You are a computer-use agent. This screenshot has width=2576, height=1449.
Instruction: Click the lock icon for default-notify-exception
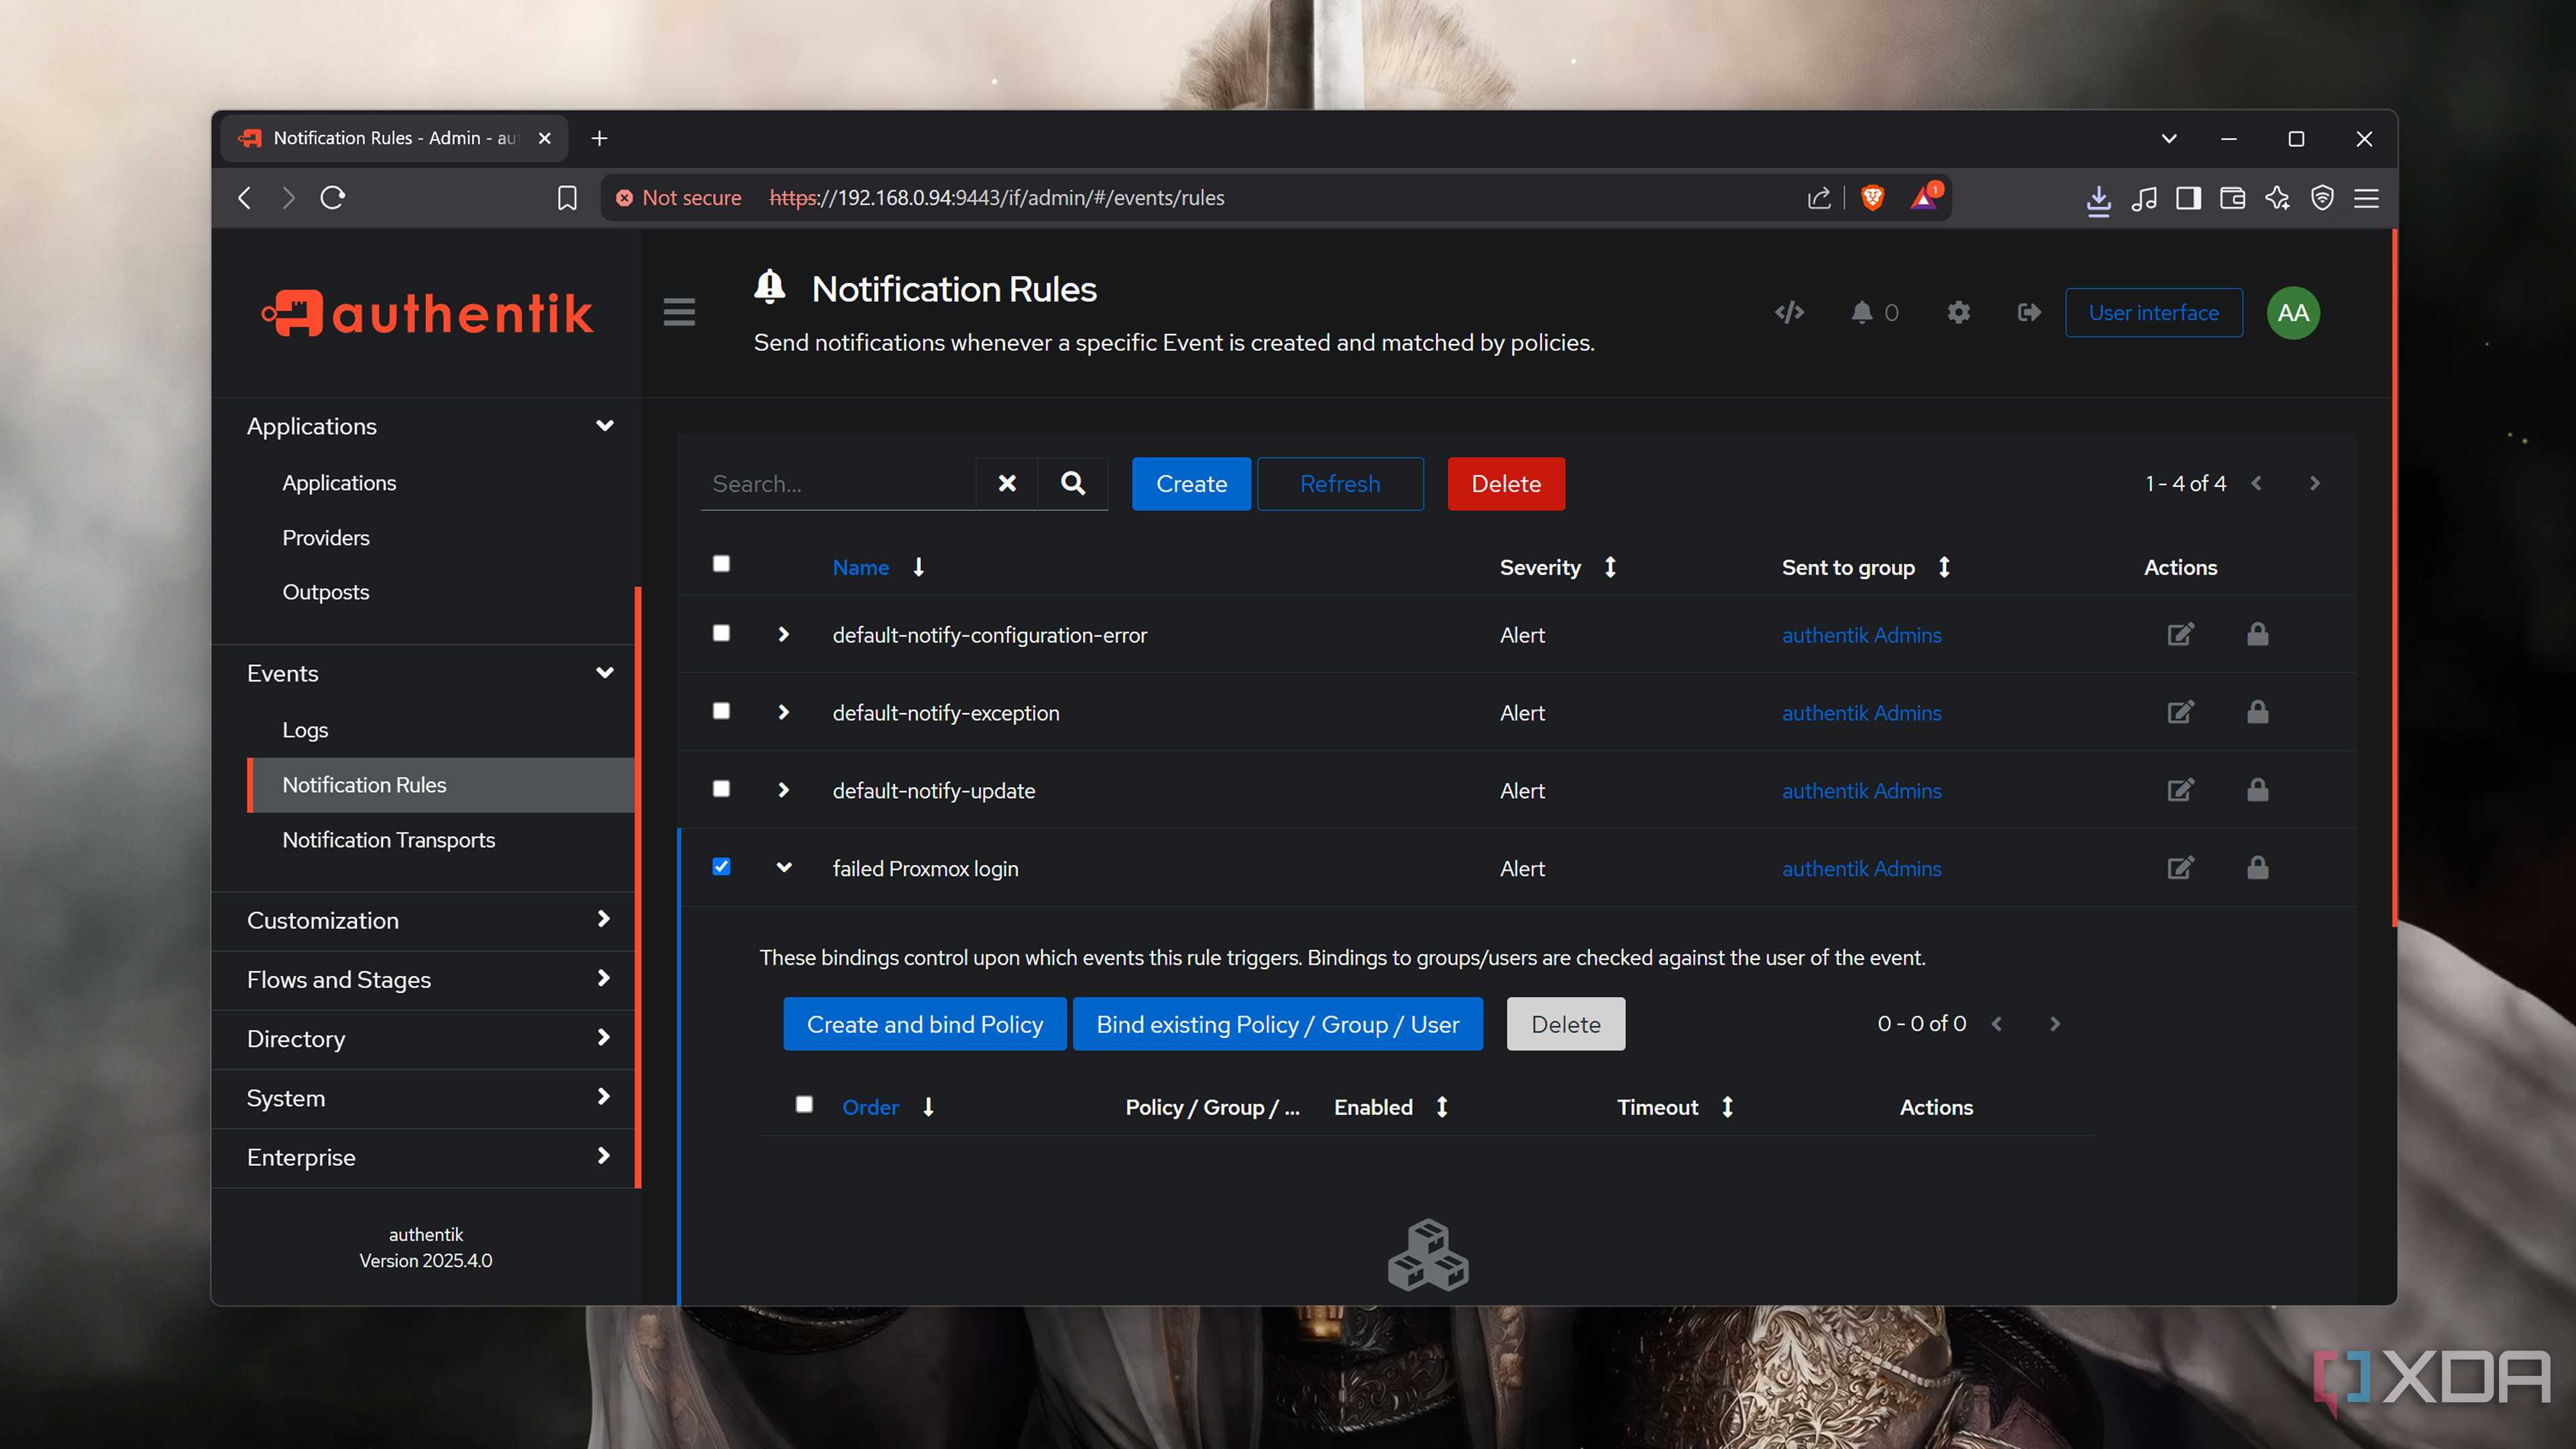(2258, 712)
